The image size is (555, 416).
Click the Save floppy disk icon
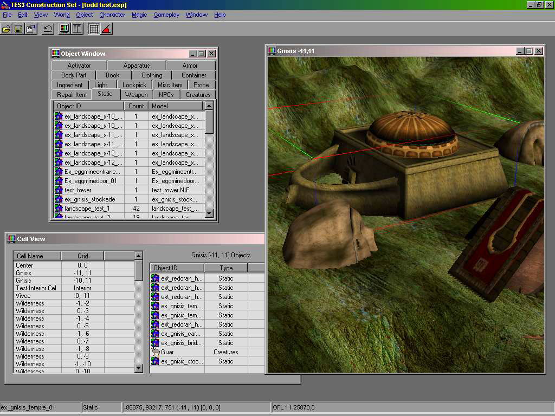(x=18, y=29)
